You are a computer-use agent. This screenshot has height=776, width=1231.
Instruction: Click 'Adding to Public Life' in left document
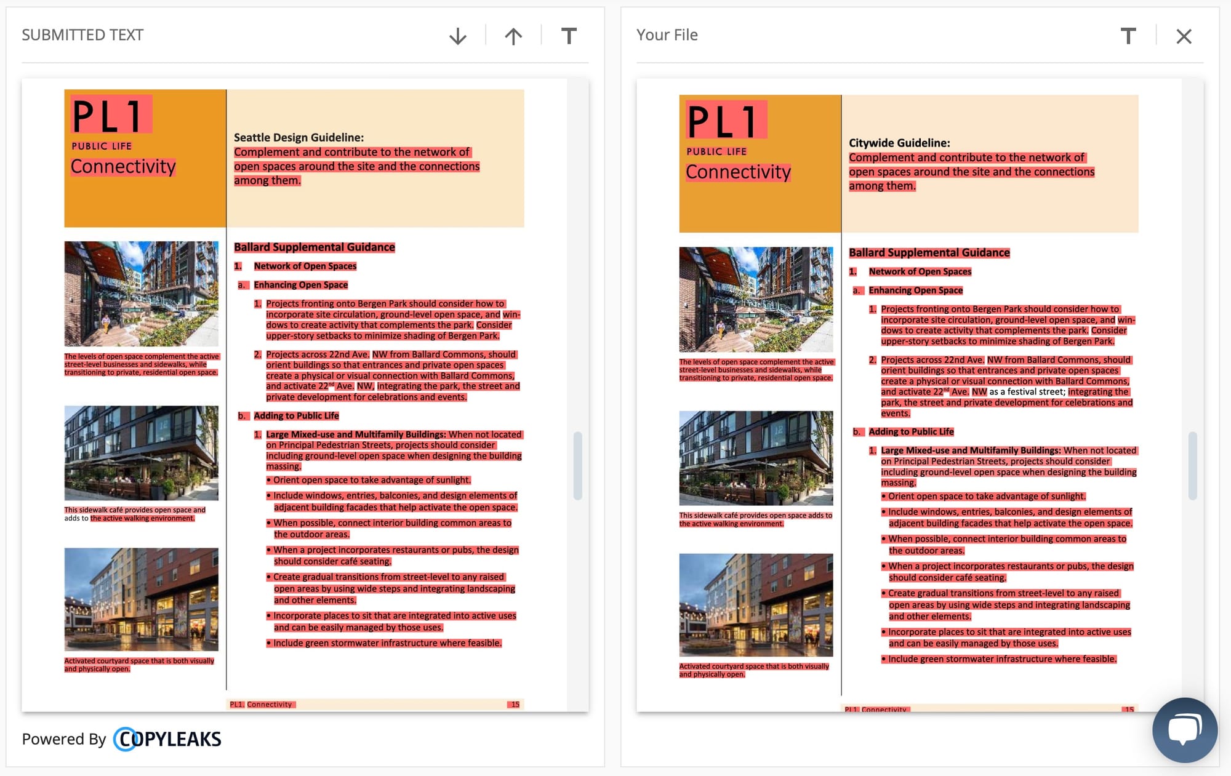[296, 415]
